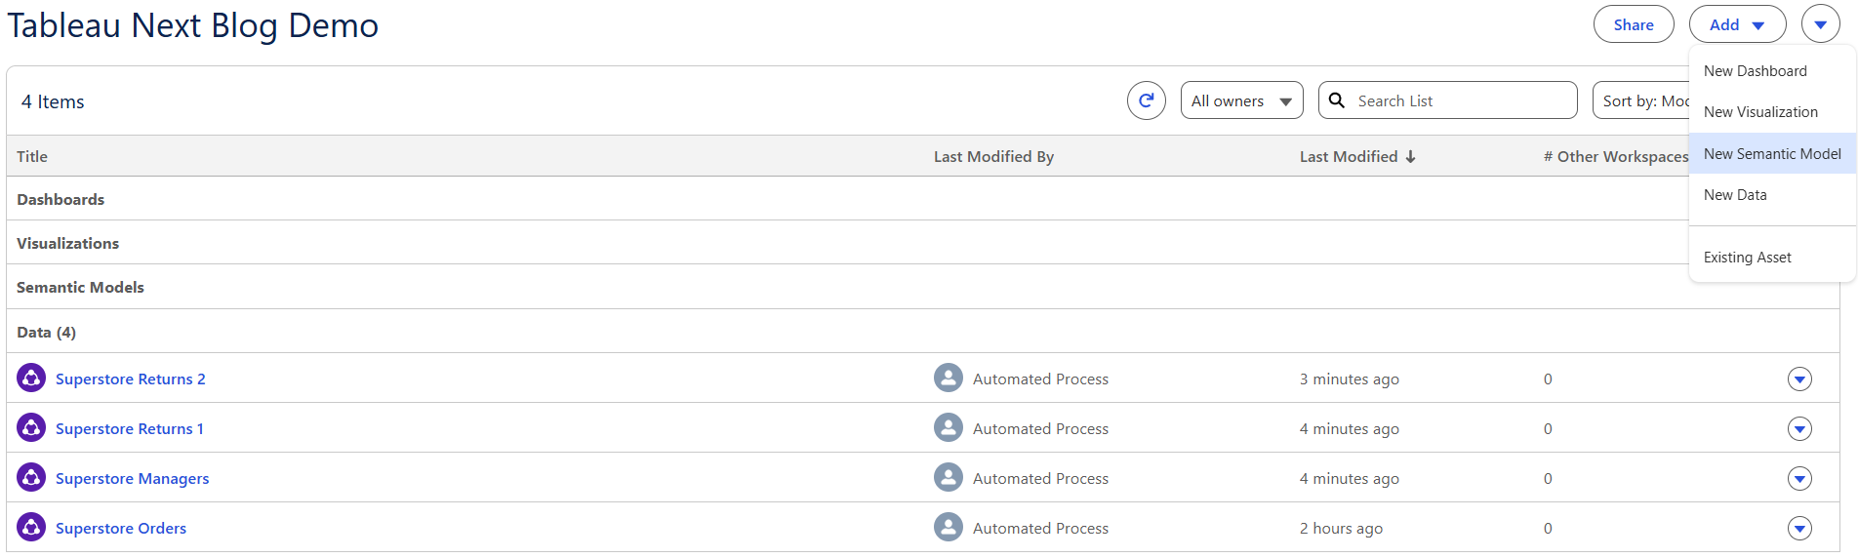This screenshot has width=1858, height=558.
Task: Click the search magnifier icon
Action: pyautogui.click(x=1337, y=100)
